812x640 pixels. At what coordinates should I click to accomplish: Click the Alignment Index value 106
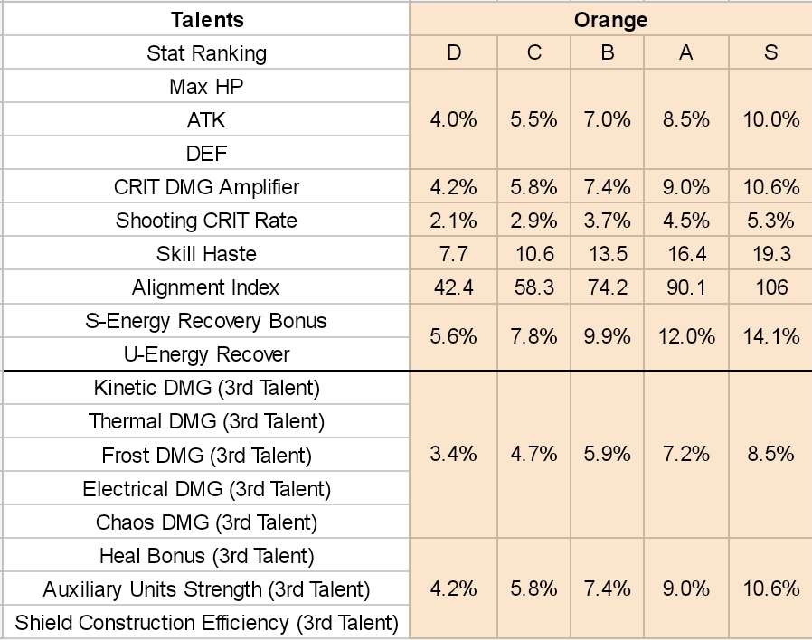tap(770, 287)
